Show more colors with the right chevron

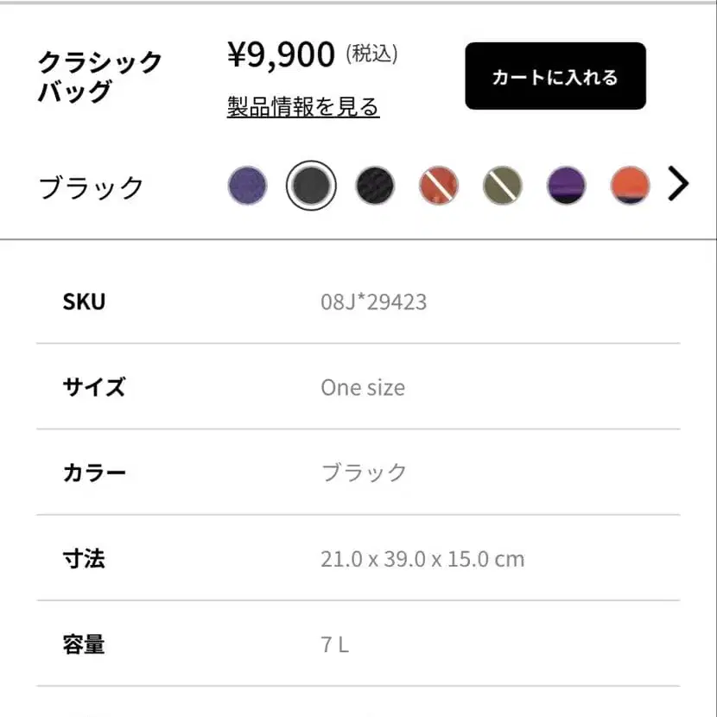coord(678,184)
